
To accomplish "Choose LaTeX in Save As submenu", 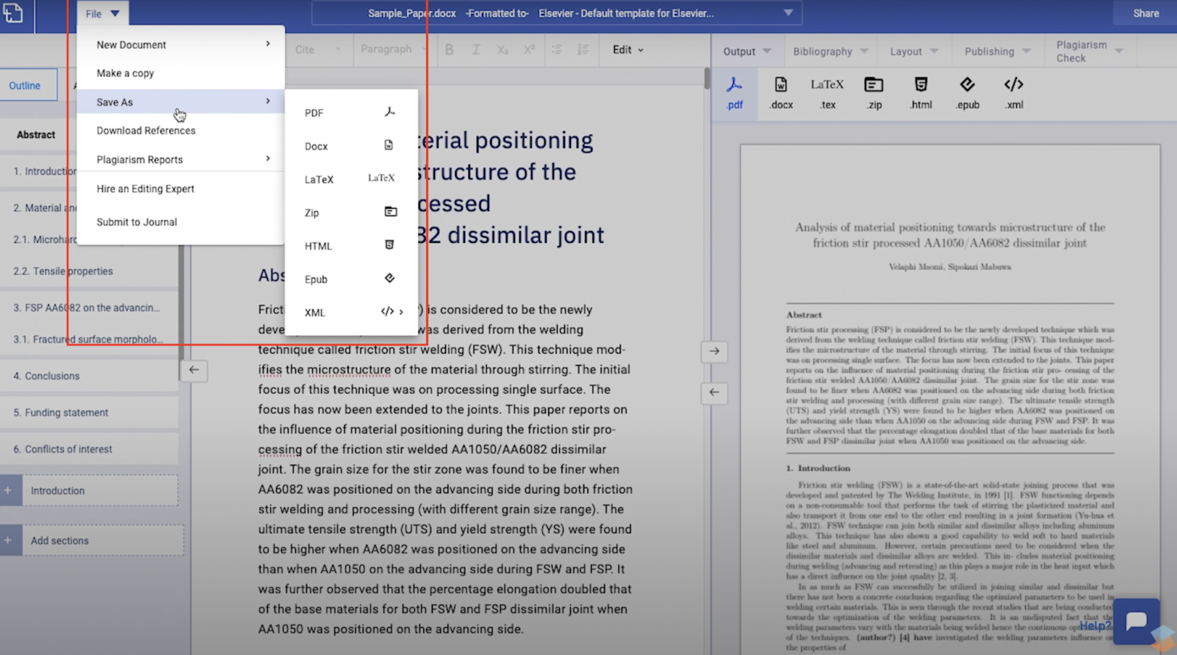I will [x=351, y=179].
